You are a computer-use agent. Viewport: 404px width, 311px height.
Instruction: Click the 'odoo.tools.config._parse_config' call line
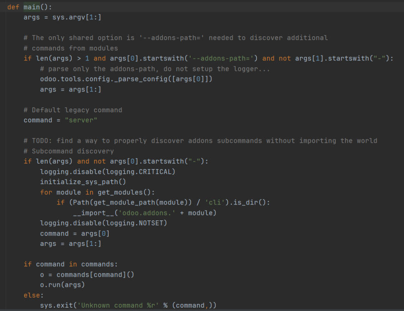coord(126,79)
